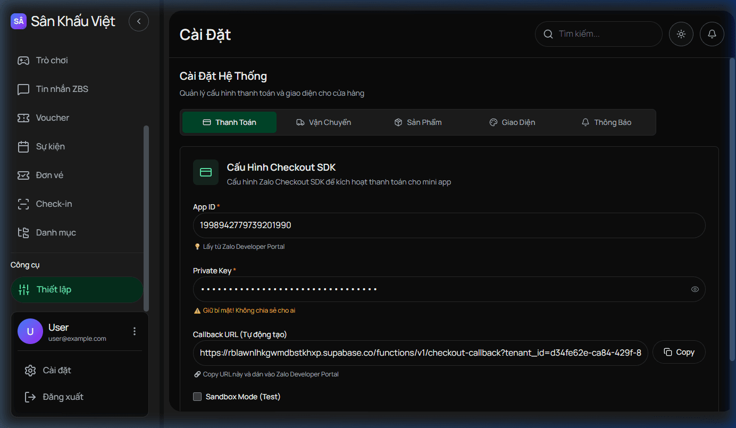The image size is (736, 428).
Task: Click the notification bell icon
Action: [x=712, y=34]
